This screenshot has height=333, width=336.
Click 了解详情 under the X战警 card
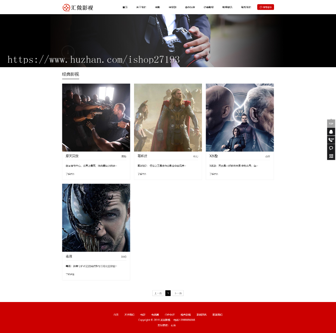214,174
